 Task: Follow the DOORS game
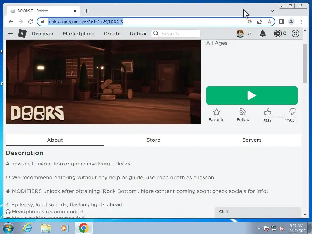(x=243, y=115)
